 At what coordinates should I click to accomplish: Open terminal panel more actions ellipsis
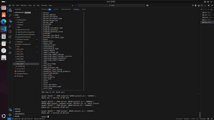(x=206, y=9)
